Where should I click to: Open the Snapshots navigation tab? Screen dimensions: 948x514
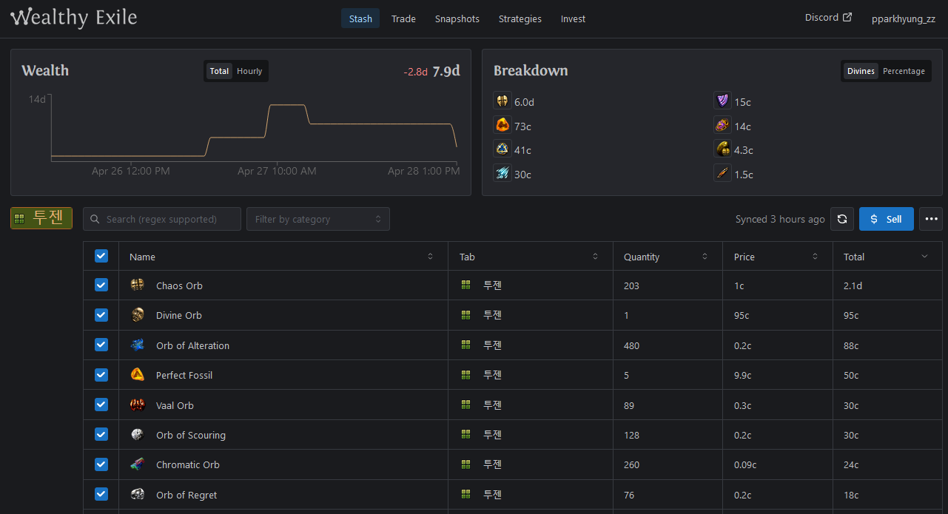click(457, 18)
